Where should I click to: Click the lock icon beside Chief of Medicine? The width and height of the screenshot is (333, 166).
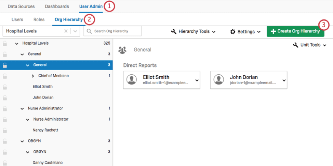pos(5,76)
